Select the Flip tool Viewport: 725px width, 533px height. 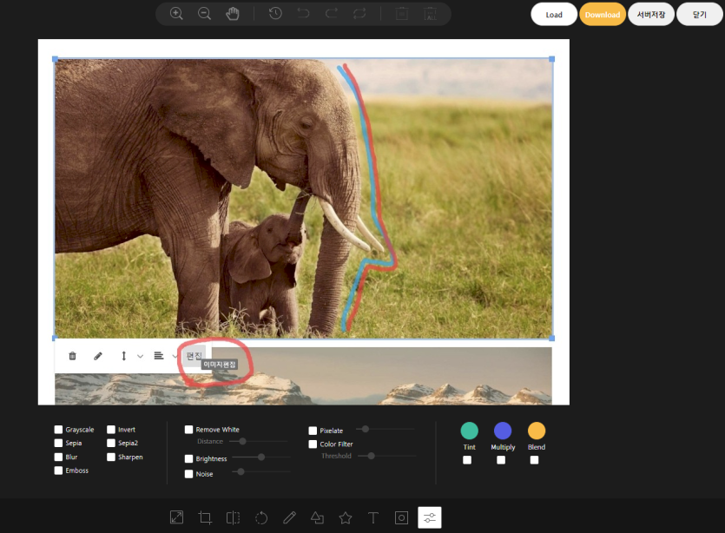(233, 518)
